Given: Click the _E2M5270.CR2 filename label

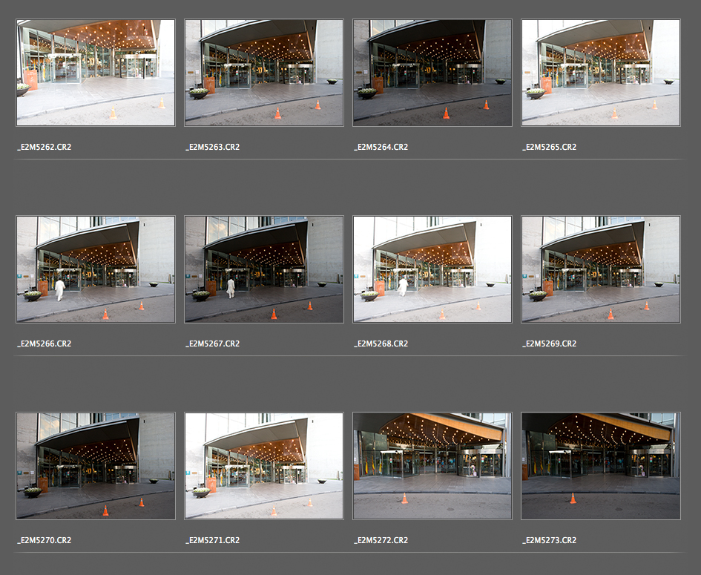Looking at the screenshot, I should 45,540.
